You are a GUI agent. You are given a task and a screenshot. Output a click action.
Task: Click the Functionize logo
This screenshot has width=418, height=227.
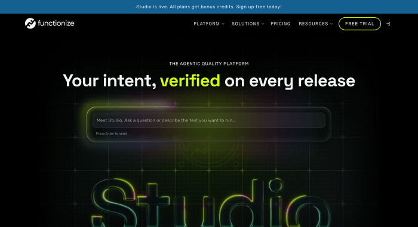coord(50,23)
